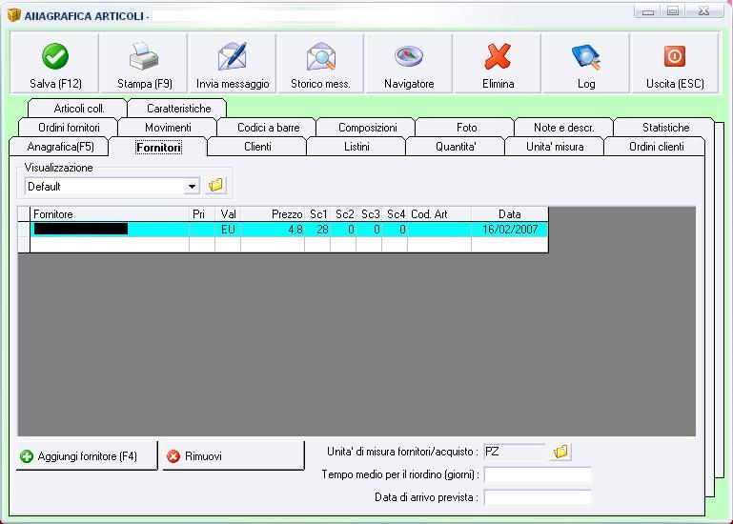The height and width of the screenshot is (524, 733).
Task: Click the Uscita (ESC) power icon
Action: click(x=675, y=56)
